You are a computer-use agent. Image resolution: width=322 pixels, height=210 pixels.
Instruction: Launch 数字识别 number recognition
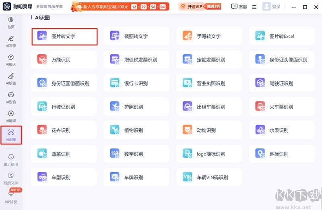136,154
